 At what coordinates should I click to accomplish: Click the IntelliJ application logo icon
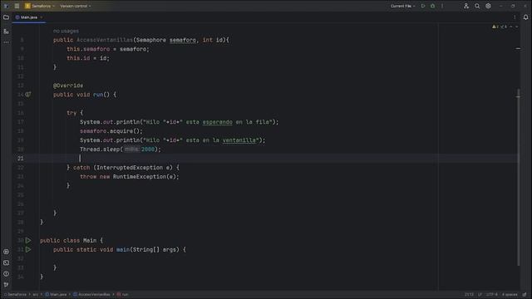(x=6, y=6)
